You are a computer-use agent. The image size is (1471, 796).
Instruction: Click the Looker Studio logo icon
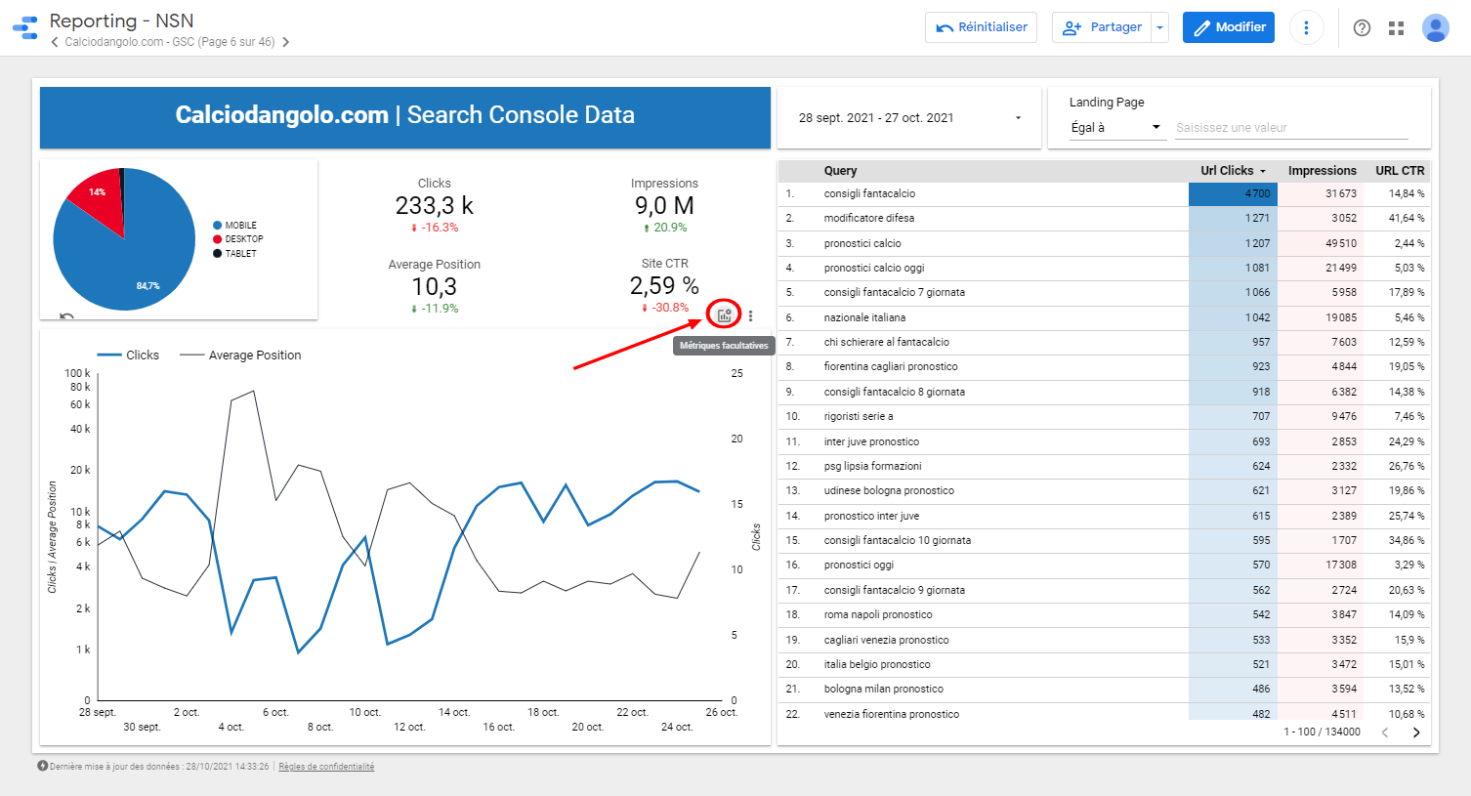tap(25, 28)
